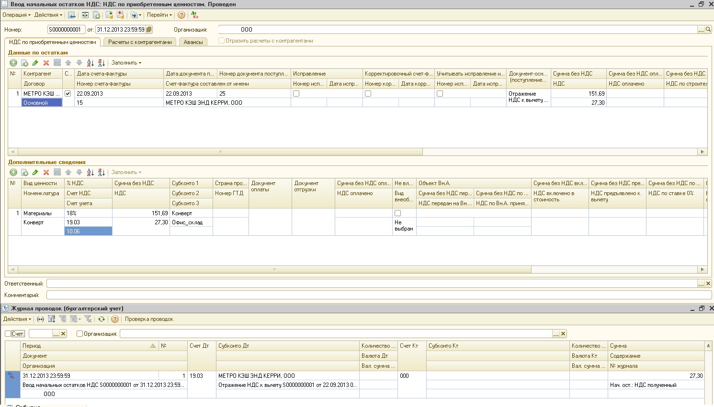Open the Авансы tab

(x=193, y=42)
